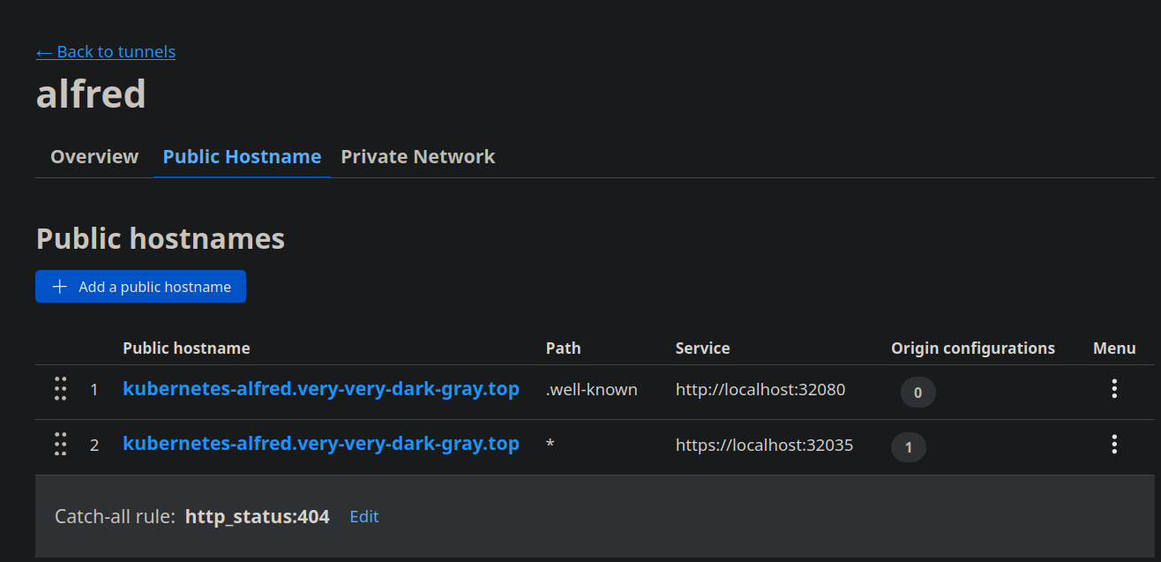Switch to the Overview tab
This screenshot has width=1161, height=562.
94,157
